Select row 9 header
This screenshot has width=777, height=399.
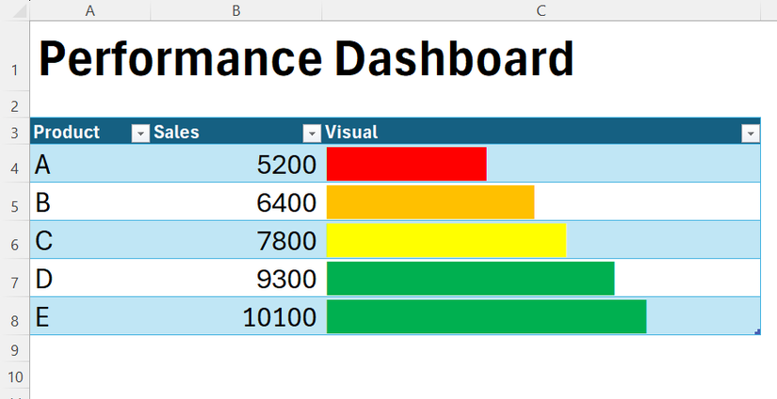[x=15, y=349]
